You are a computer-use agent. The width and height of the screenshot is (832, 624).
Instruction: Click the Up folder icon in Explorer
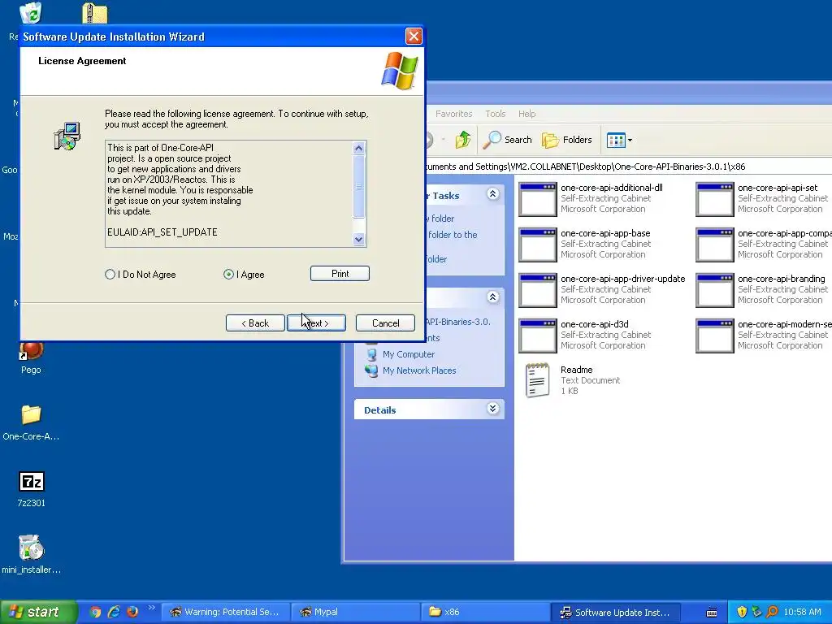[462, 140]
